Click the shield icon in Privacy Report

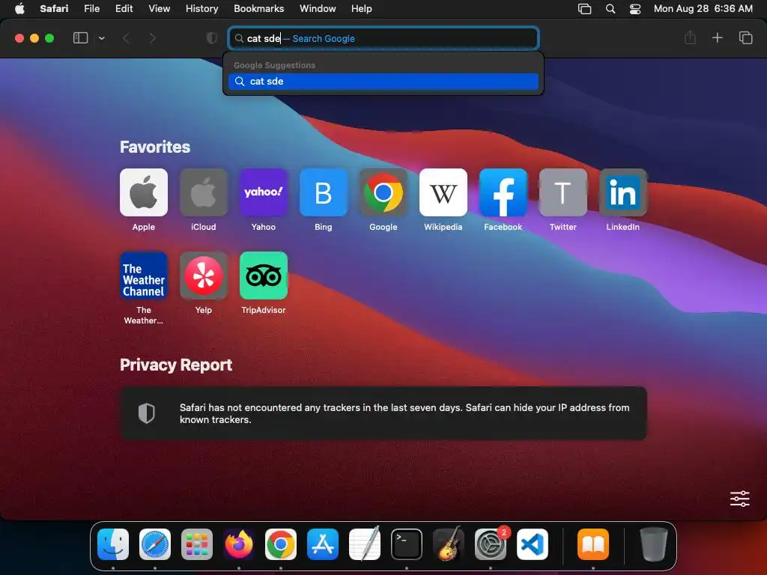coord(146,413)
